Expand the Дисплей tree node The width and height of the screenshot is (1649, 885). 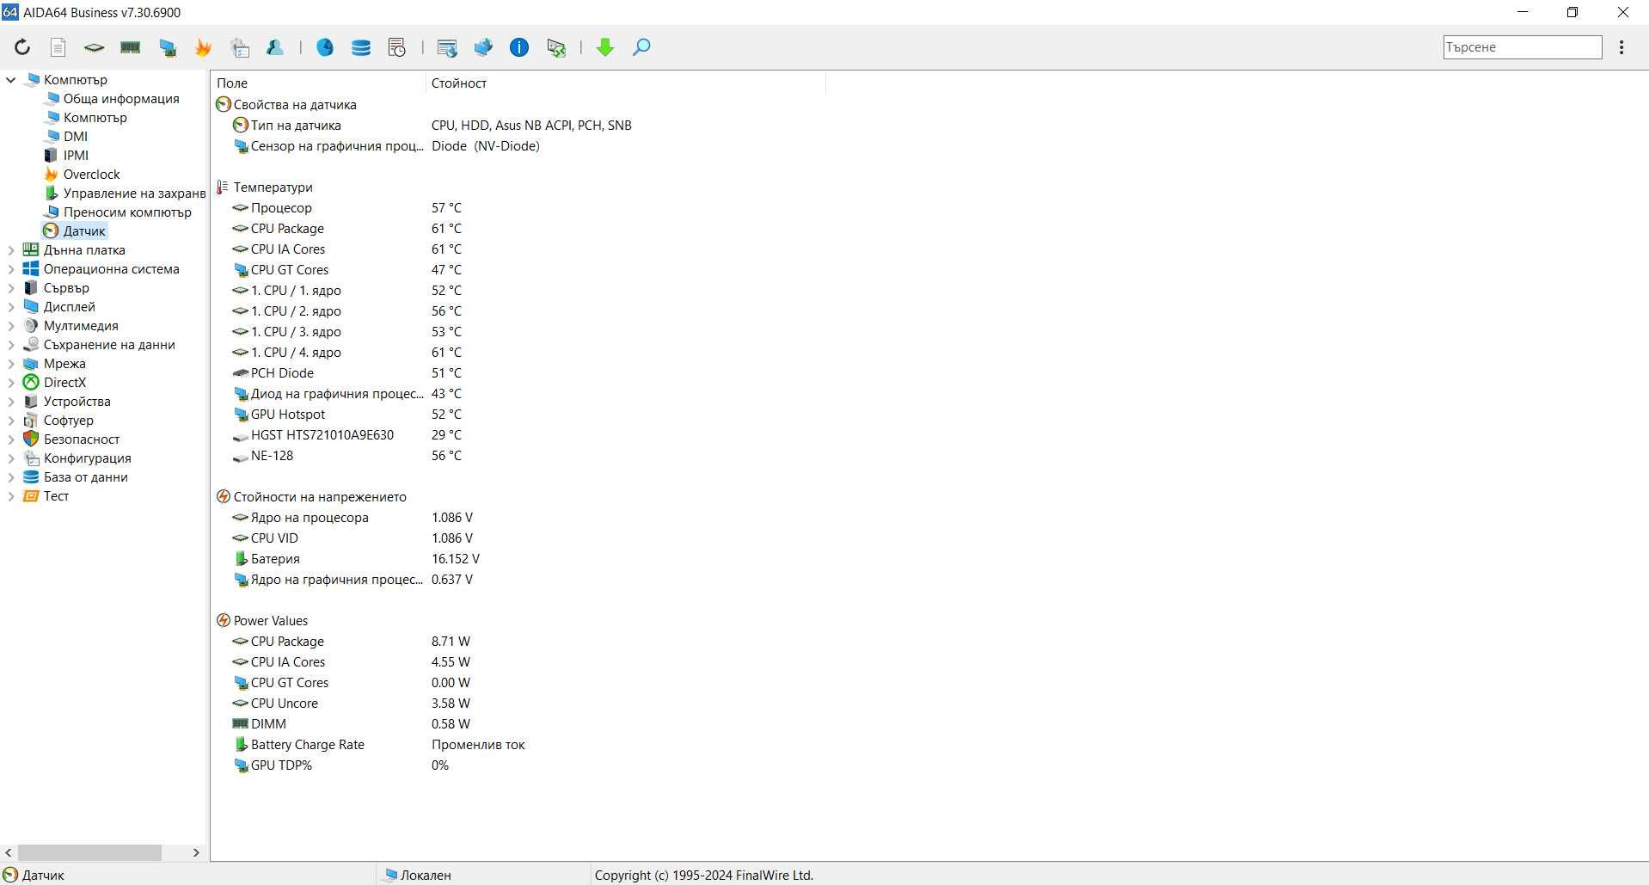[10, 307]
